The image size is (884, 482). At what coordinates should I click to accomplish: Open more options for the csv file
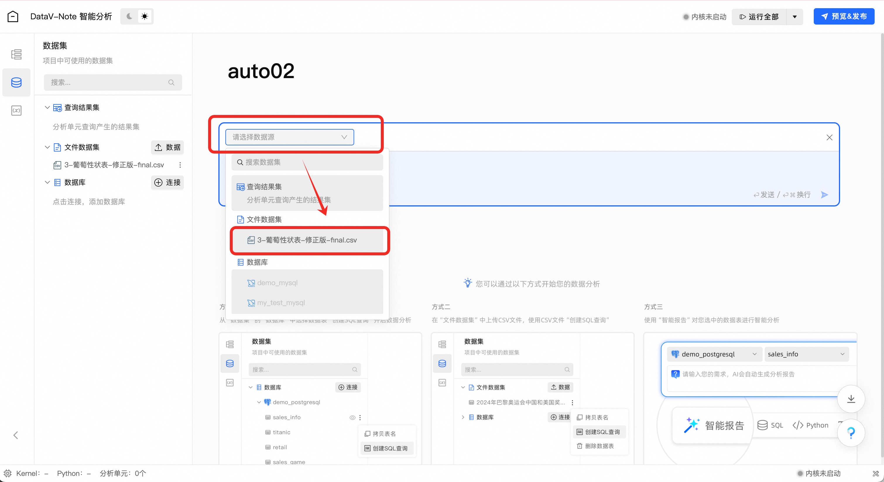(x=180, y=165)
